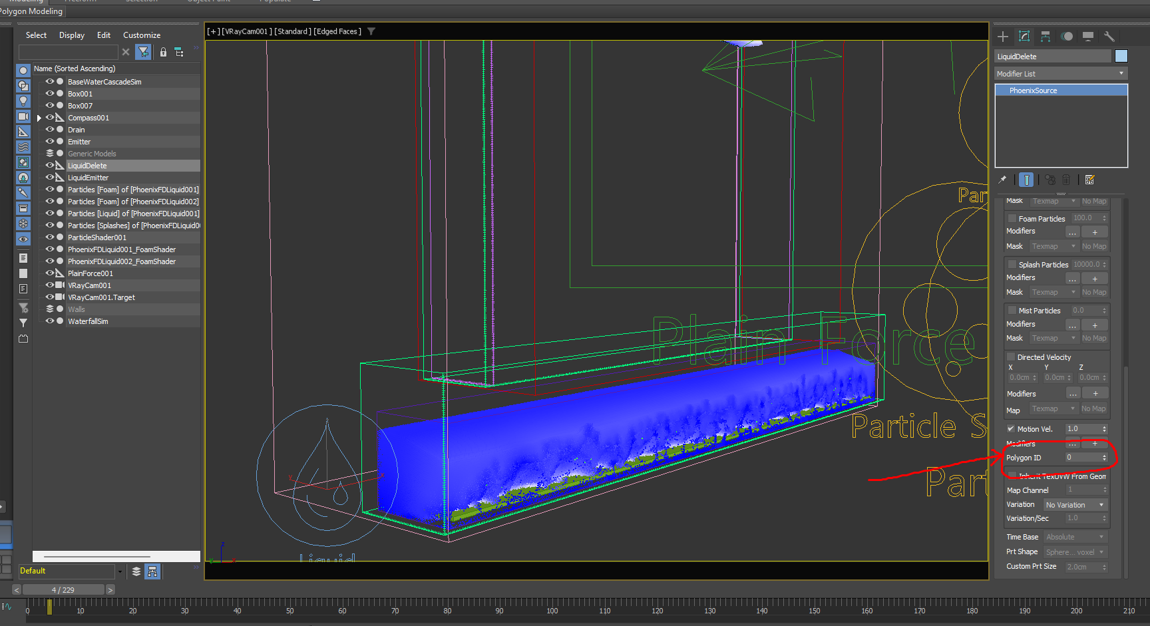Click Make Unique icon in modifier stack

[x=1050, y=180]
